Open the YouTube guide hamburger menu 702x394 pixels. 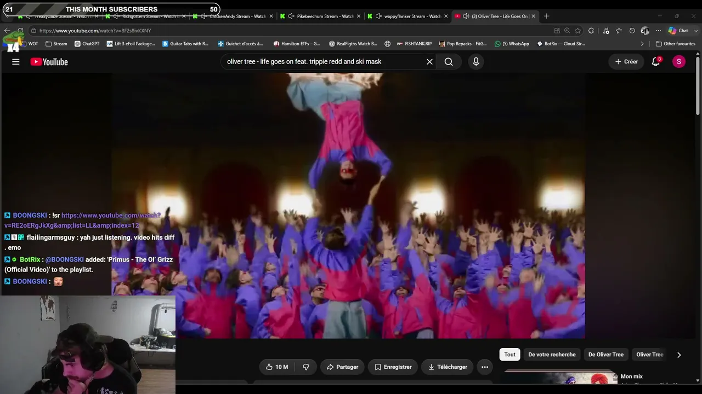pos(16,62)
